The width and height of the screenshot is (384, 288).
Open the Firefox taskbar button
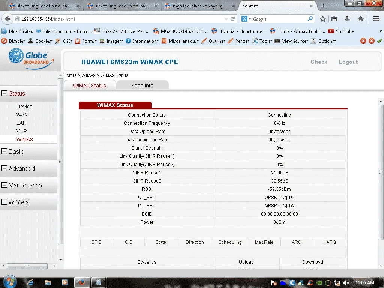point(82,282)
